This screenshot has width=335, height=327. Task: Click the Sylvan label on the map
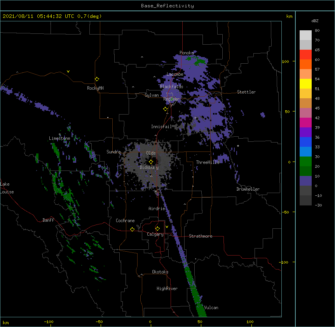[152, 95]
